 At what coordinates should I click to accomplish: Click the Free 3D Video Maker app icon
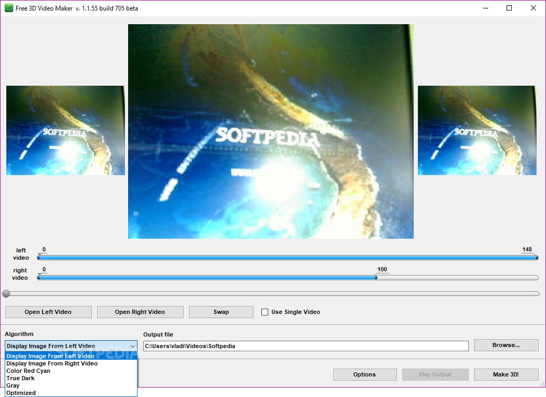tap(9, 8)
